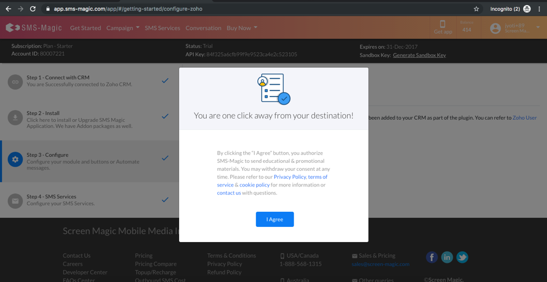This screenshot has width=547, height=282.
Task: Open footer Pricing Compare link
Action: click(x=156, y=264)
